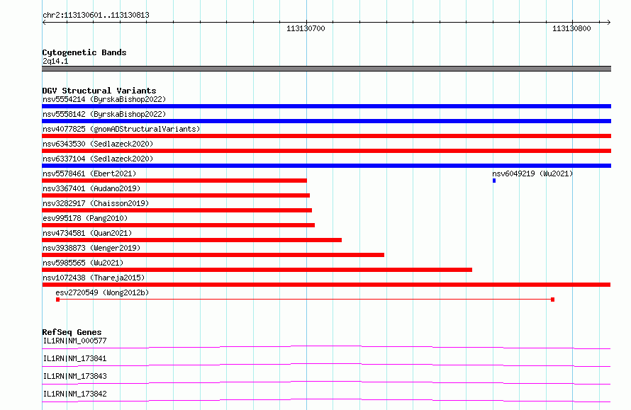Click the right arrow of the coordinate ruler
Viewport: 631px width, 410px height.
pyautogui.click(x=608, y=23)
